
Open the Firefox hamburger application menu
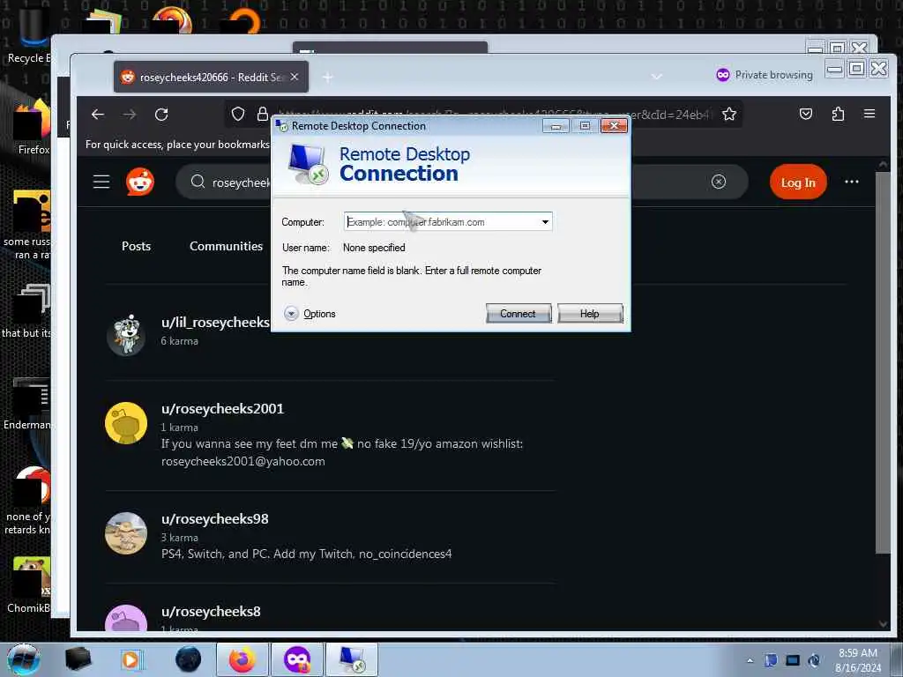[x=869, y=114]
